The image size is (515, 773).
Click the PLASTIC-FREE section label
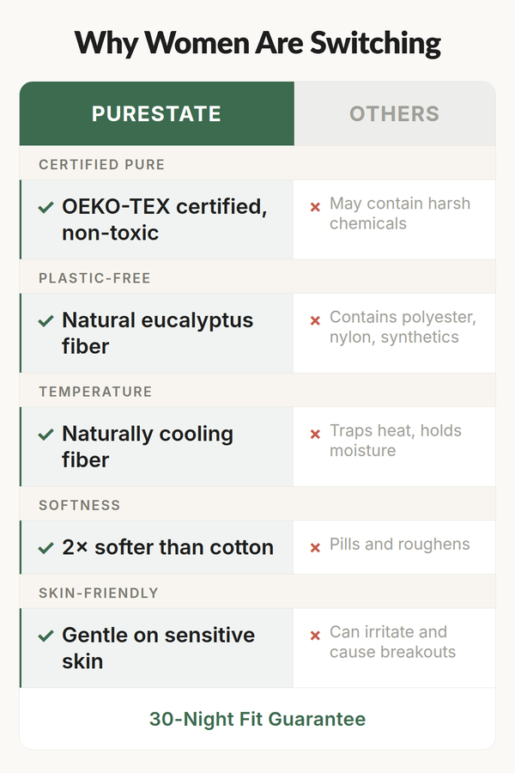[x=94, y=277]
